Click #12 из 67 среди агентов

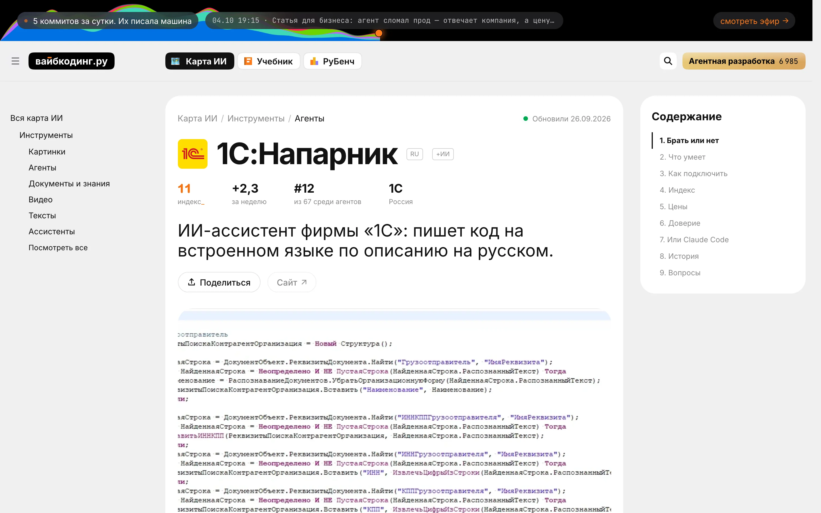pyautogui.click(x=327, y=194)
